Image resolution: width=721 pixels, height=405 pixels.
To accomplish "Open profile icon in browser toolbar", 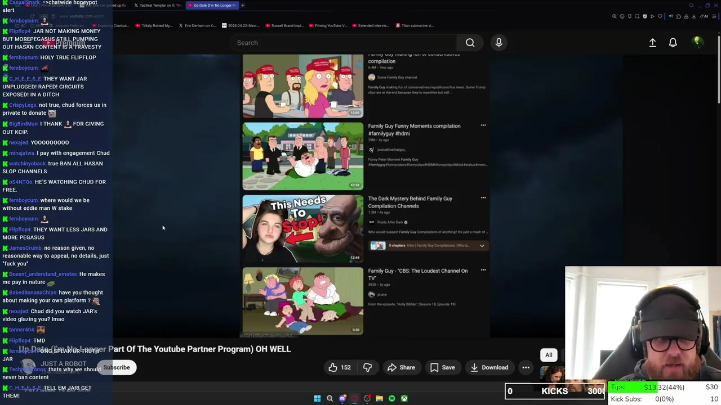I will click(x=686, y=16).
